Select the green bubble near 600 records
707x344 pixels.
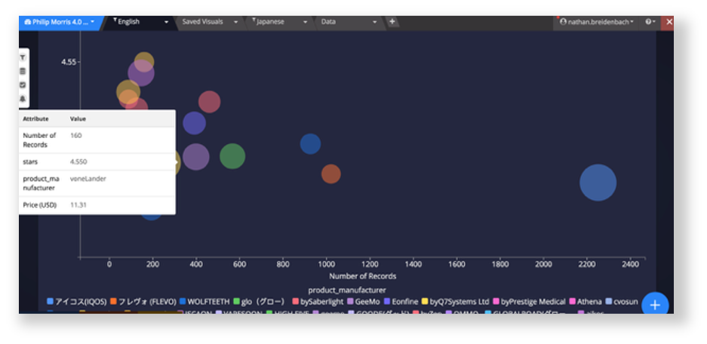[x=232, y=156]
